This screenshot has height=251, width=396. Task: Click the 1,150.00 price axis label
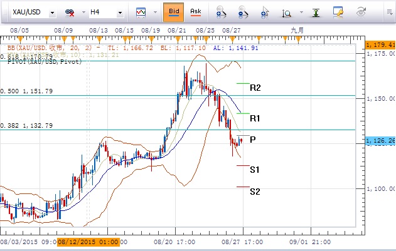point(381,98)
